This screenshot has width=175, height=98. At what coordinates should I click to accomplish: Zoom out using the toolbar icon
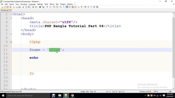click(50, 7)
